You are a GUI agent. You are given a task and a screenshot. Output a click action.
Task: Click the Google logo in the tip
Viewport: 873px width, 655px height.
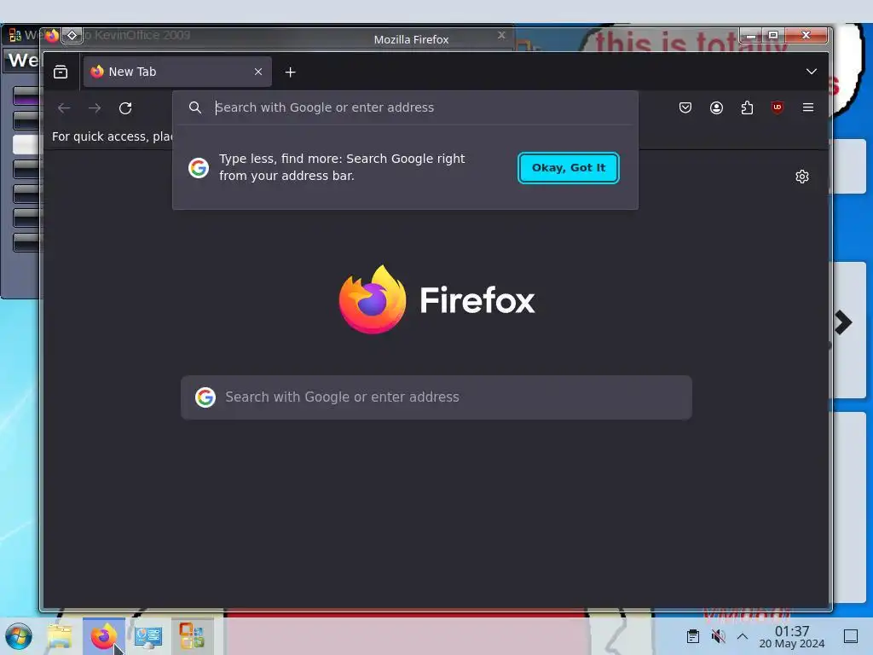[x=198, y=168]
